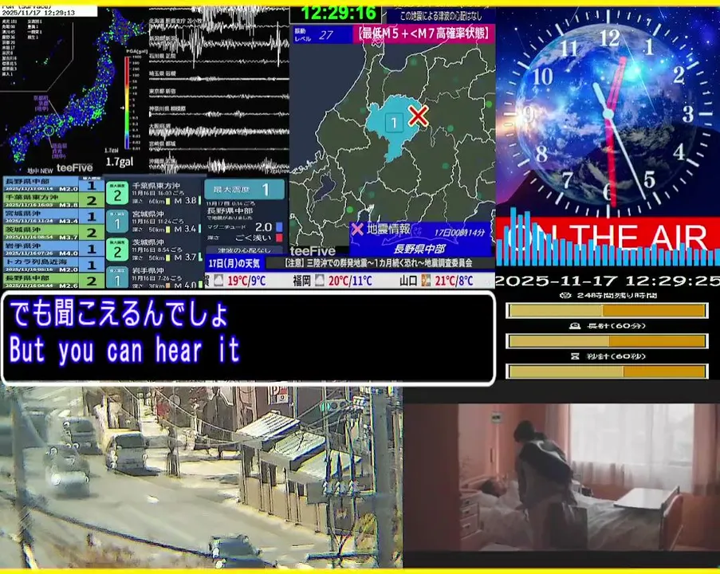The width and height of the screenshot is (720, 574).
Task: Click the red X epicenter marker on the map
Action: pyautogui.click(x=418, y=116)
